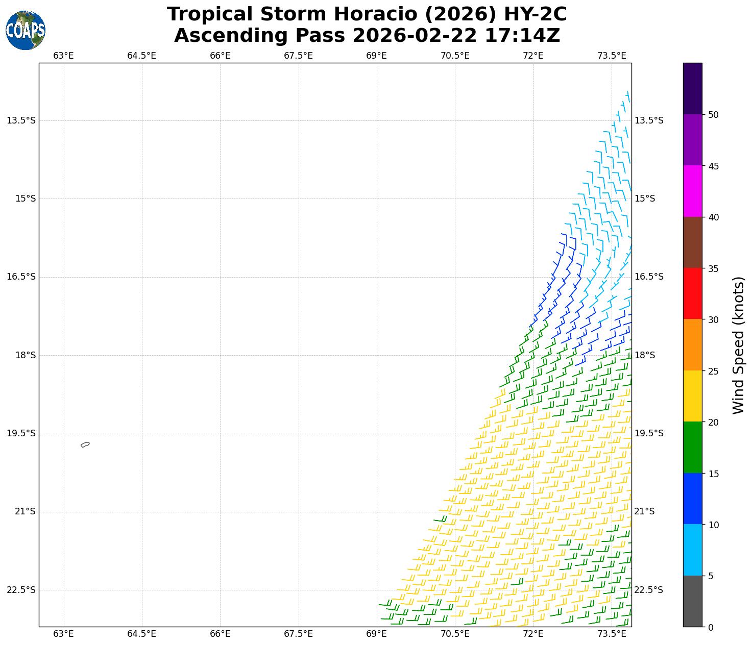Click the 18°S label on the left axis
This screenshot has width=753, height=645.
click(x=26, y=355)
